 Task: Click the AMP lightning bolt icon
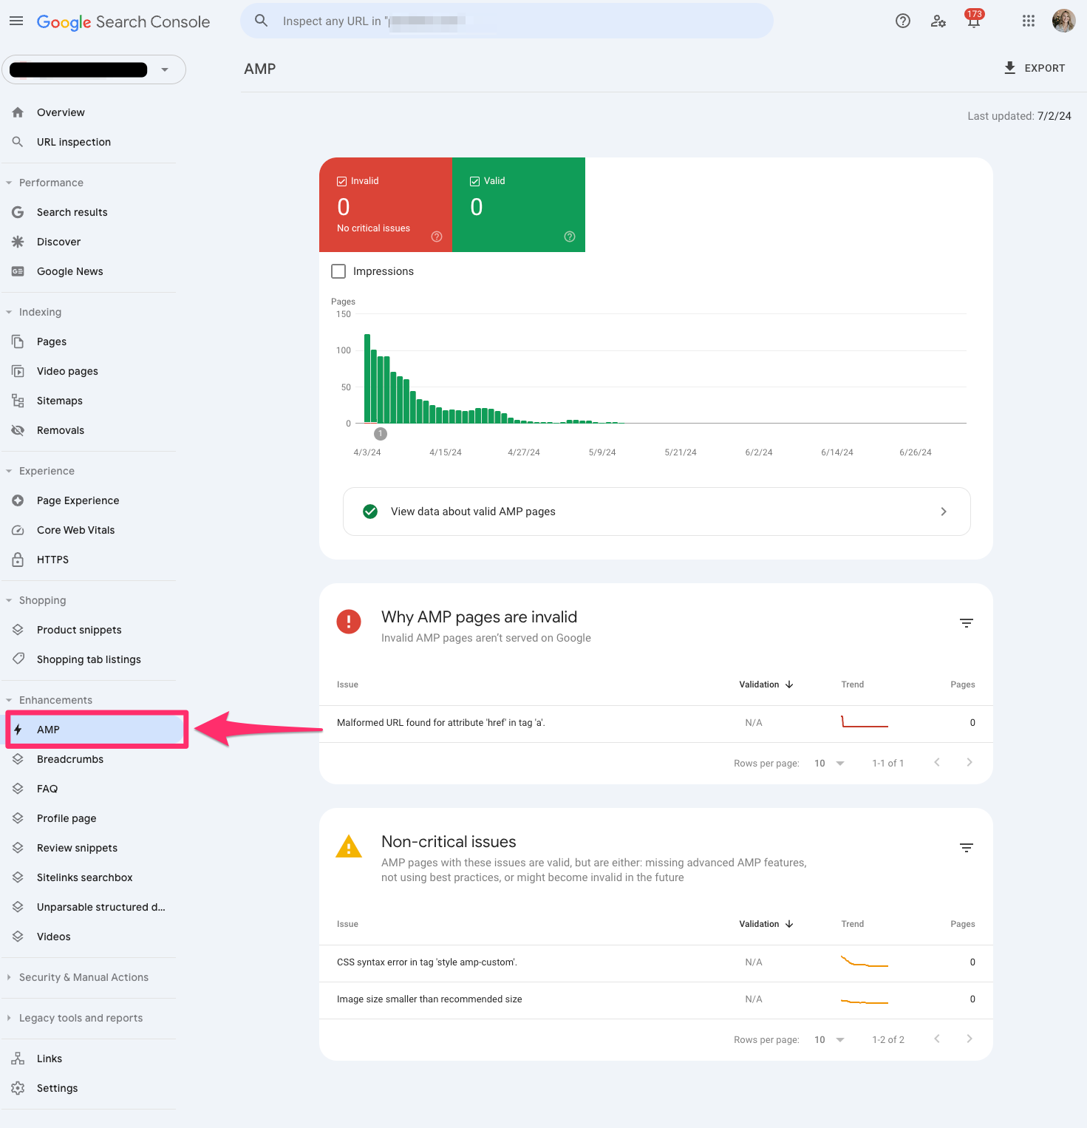tap(18, 730)
